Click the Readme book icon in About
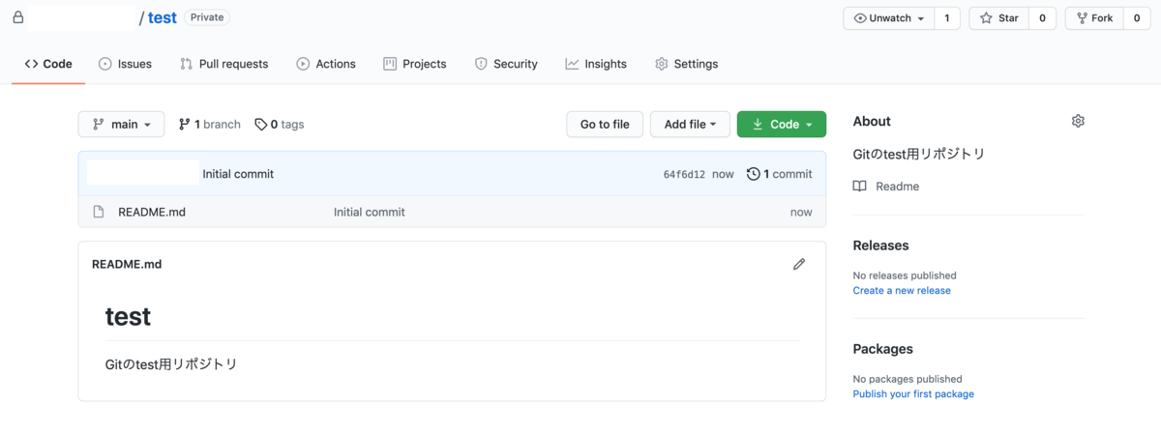Viewport: 1161px width, 433px height. tap(859, 187)
